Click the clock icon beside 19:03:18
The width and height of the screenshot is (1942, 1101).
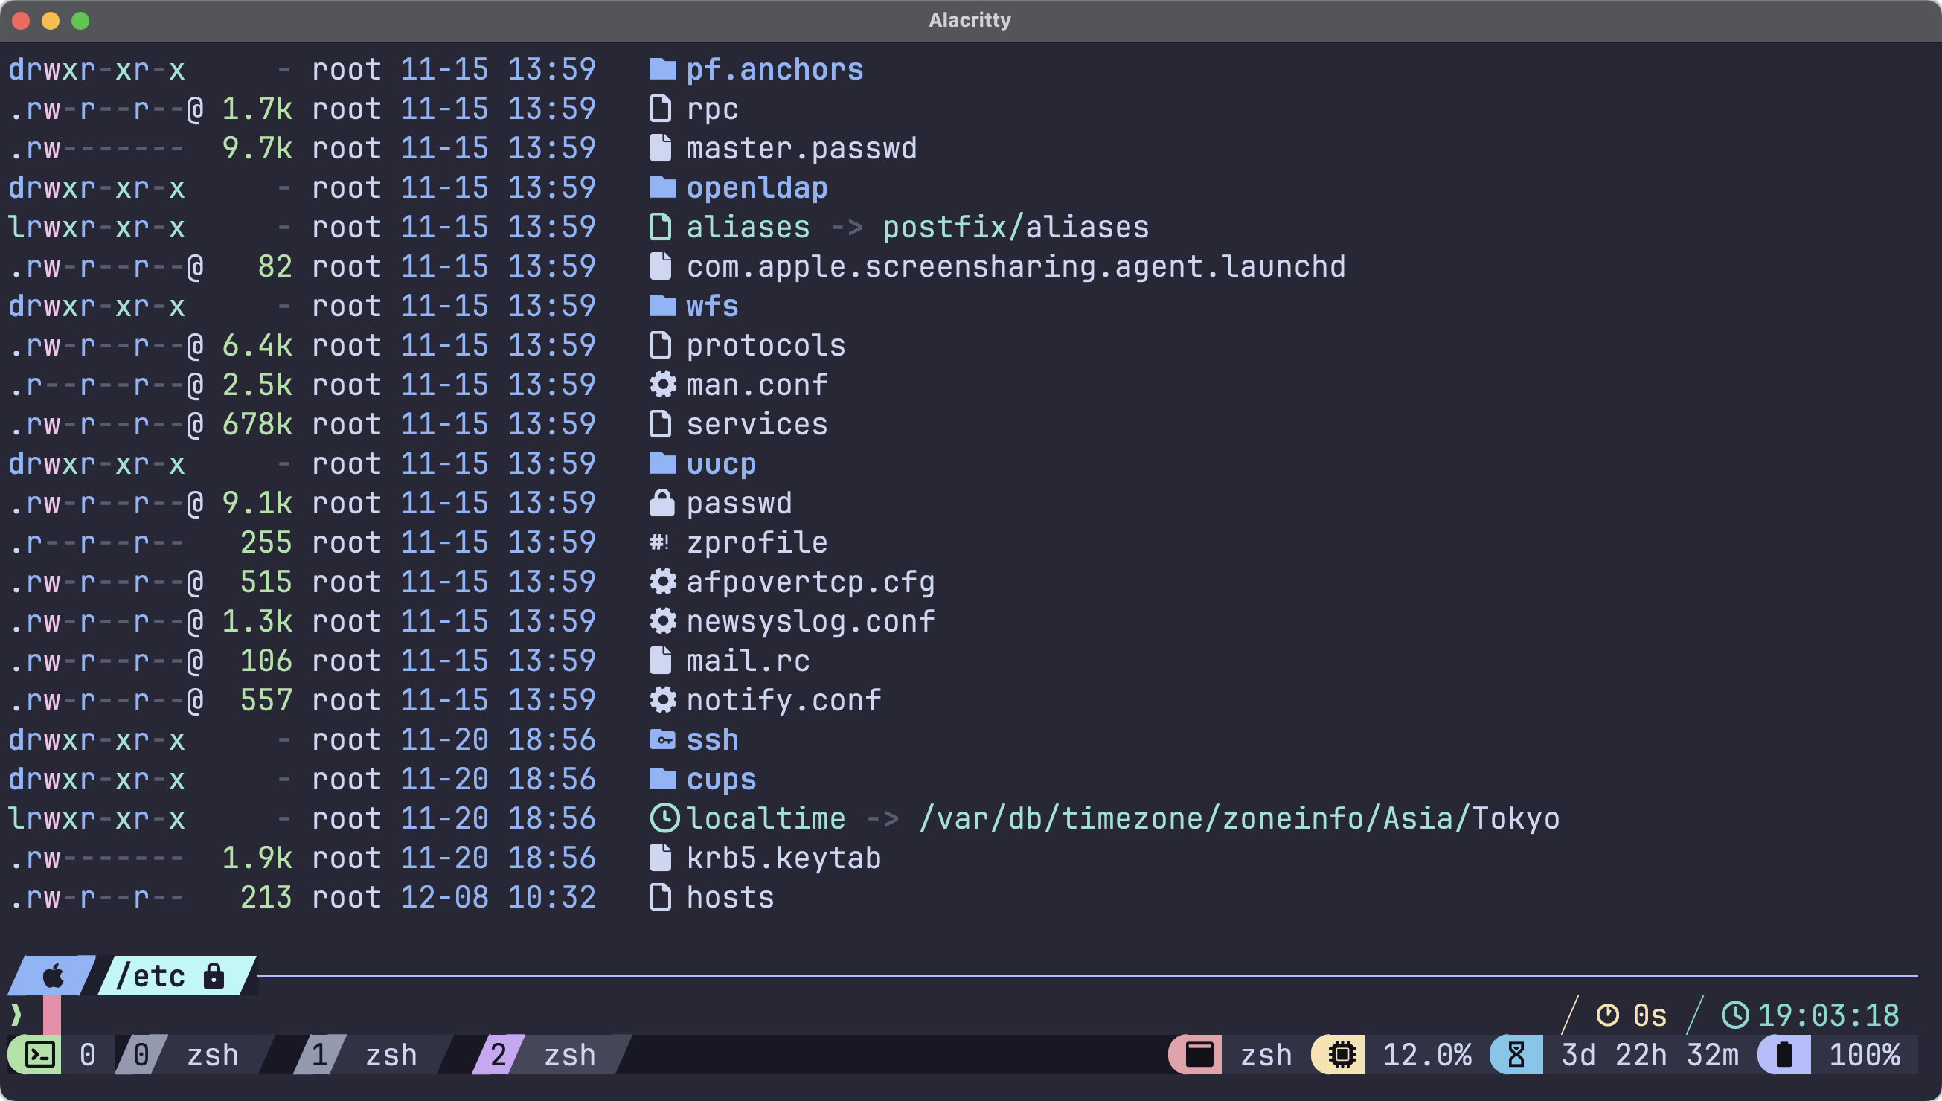click(1735, 1015)
